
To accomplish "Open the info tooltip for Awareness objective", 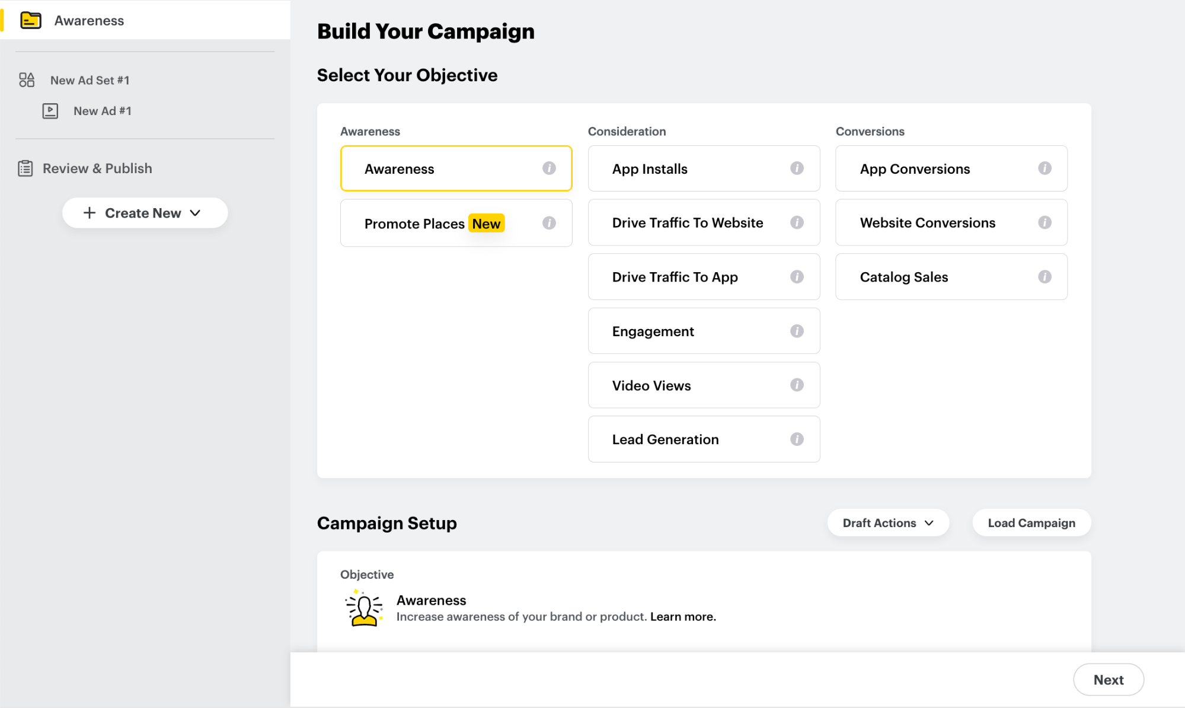I will coord(550,168).
